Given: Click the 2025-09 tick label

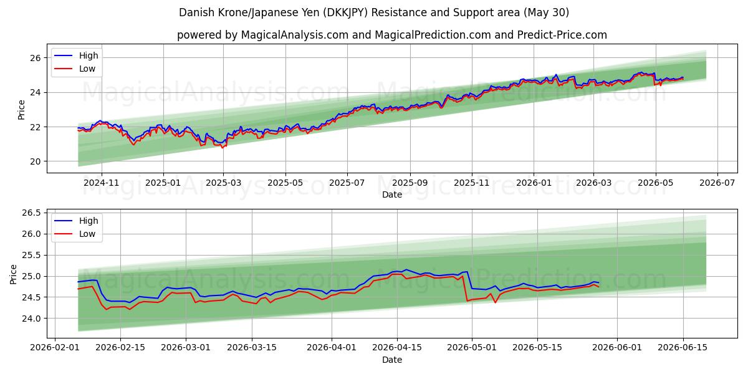Looking at the screenshot, I should pyautogui.click(x=410, y=183).
